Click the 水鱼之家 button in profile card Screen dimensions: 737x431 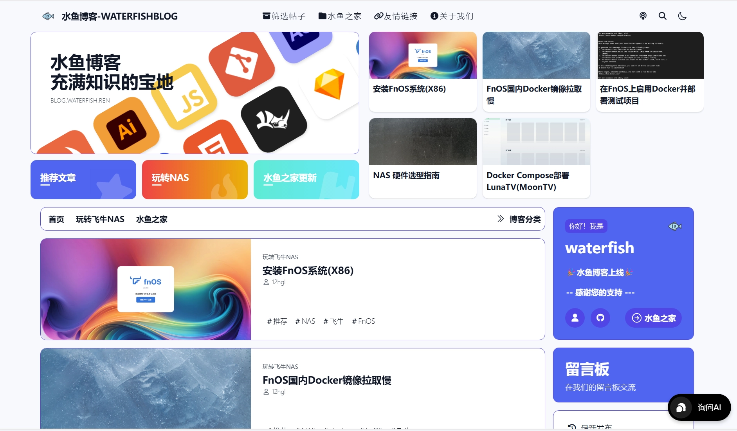coord(653,318)
